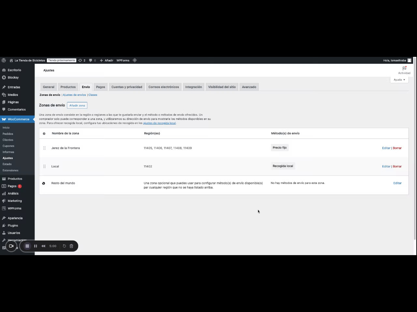Click the Tienda próximamente badge

[x=62, y=60]
